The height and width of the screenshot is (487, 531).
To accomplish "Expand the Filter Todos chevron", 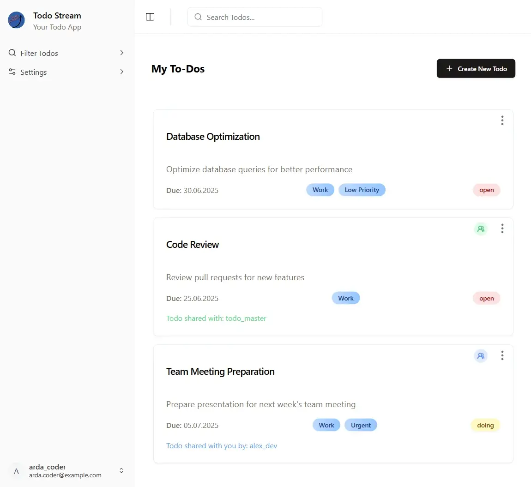I will (121, 53).
